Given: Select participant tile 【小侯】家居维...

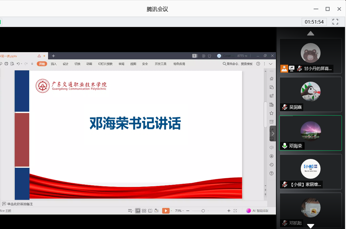Looking at the screenshot, I should click(310, 172).
